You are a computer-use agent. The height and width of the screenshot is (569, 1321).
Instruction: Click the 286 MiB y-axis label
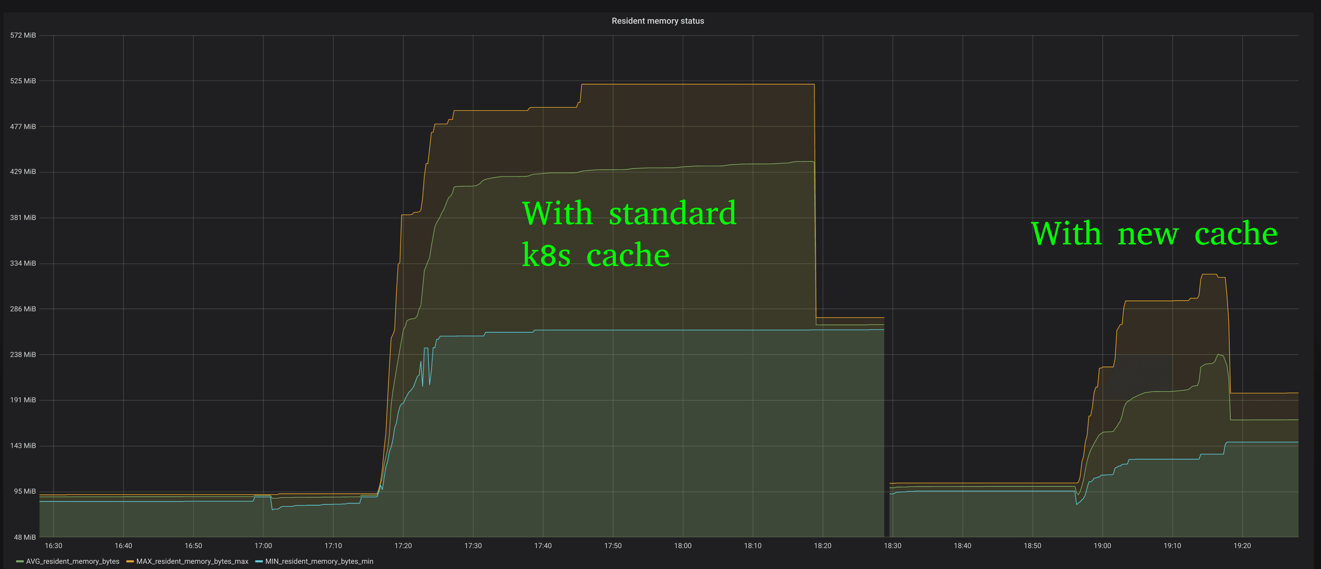click(23, 309)
